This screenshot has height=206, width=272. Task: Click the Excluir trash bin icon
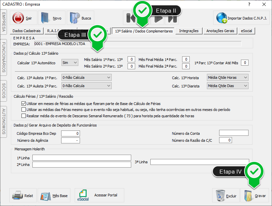coord(220,196)
